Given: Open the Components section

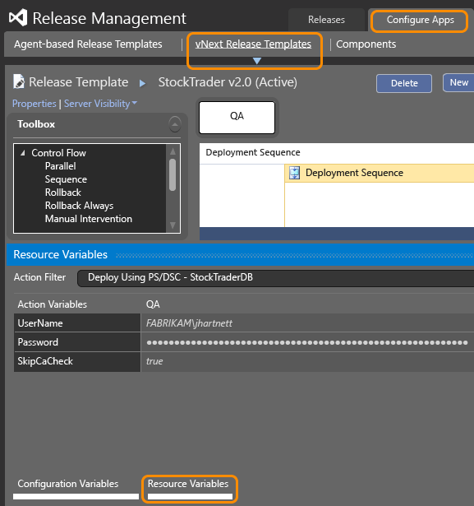Looking at the screenshot, I should click(366, 44).
